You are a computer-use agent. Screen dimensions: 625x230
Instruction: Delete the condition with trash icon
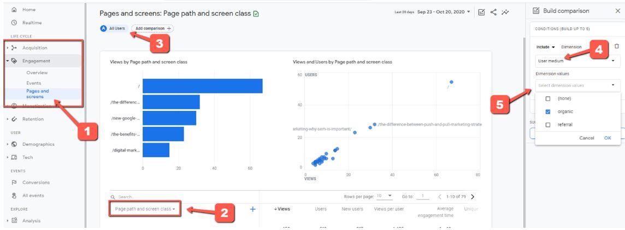pos(617,46)
